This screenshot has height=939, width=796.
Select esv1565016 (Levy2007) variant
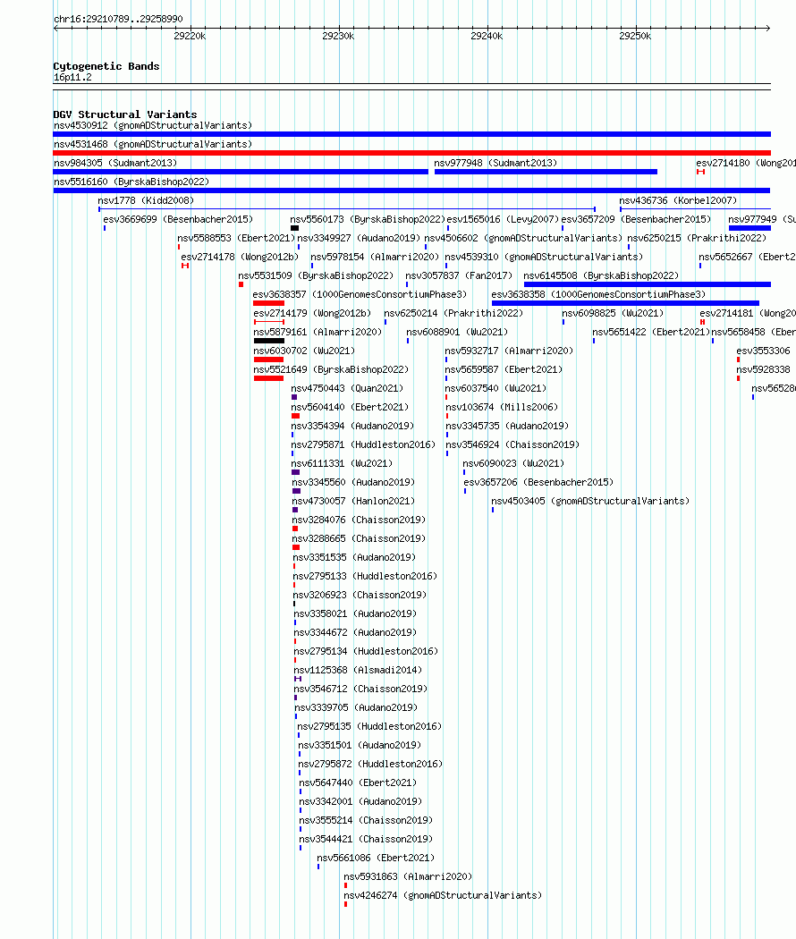pyautogui.click(x=503, y=219)
